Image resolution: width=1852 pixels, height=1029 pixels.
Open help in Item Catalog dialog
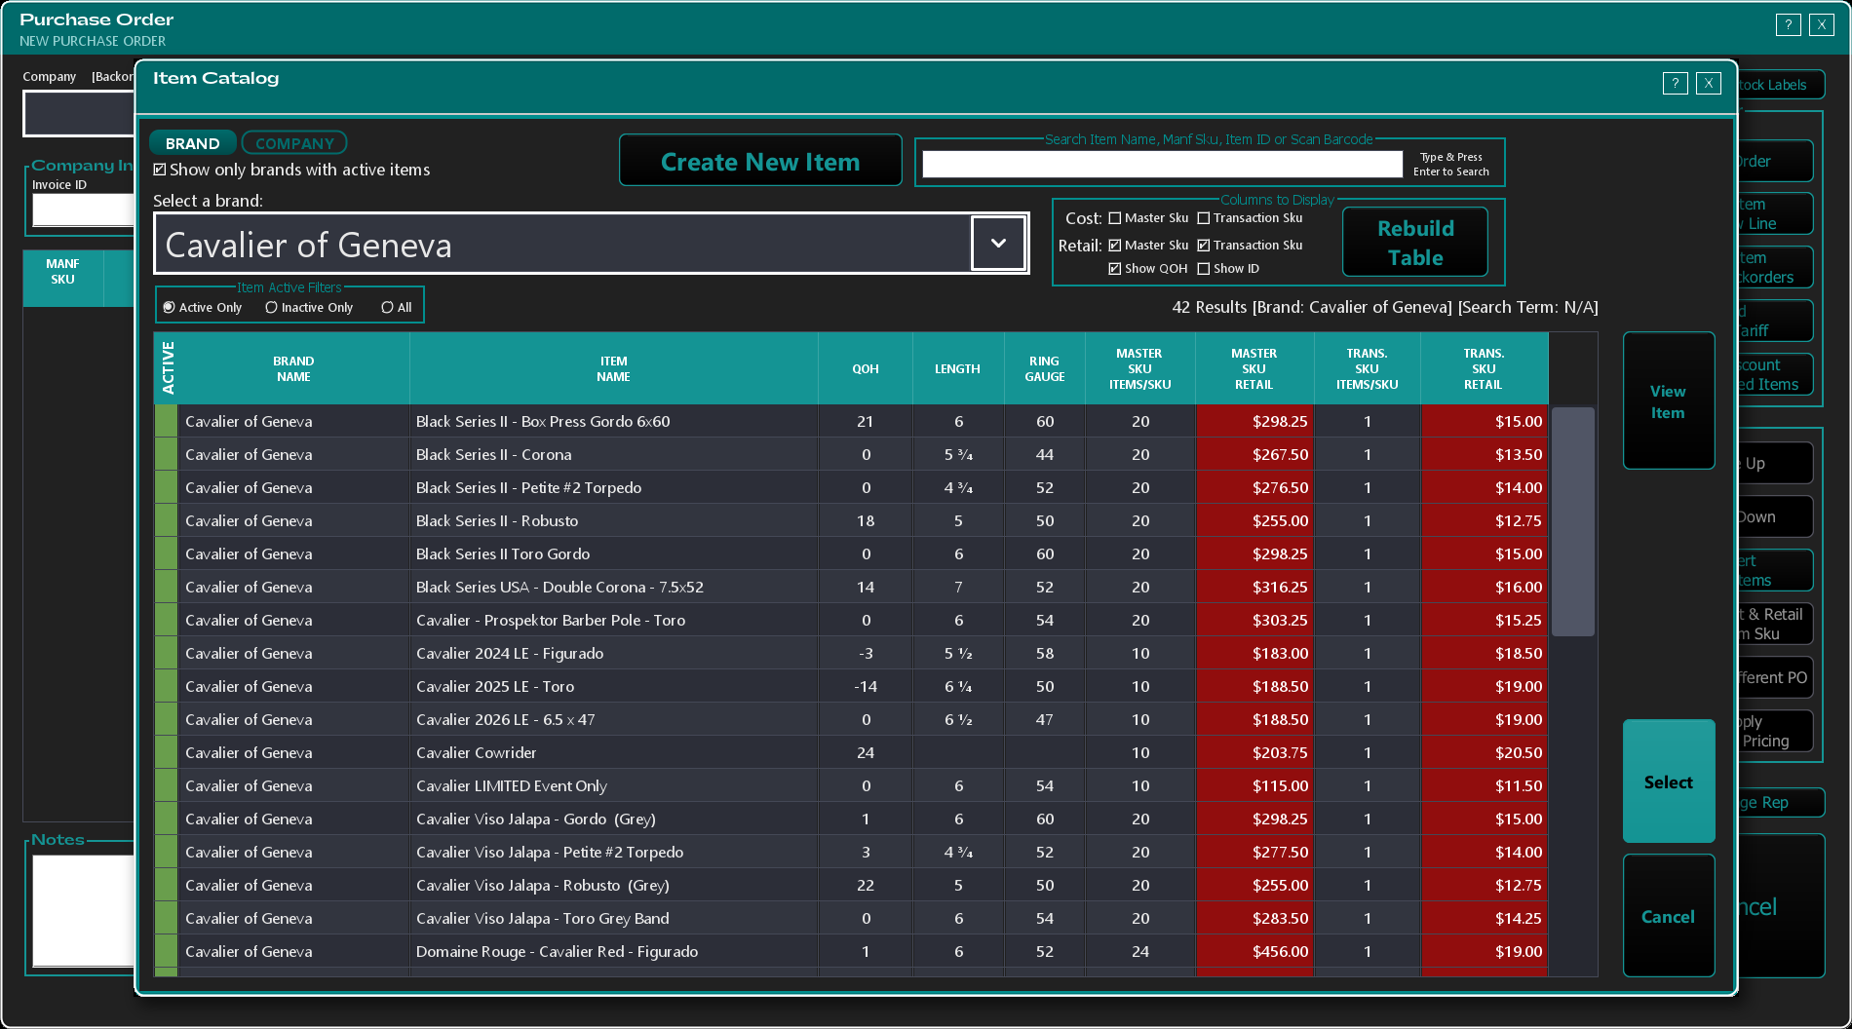(x=1675, y=84)
